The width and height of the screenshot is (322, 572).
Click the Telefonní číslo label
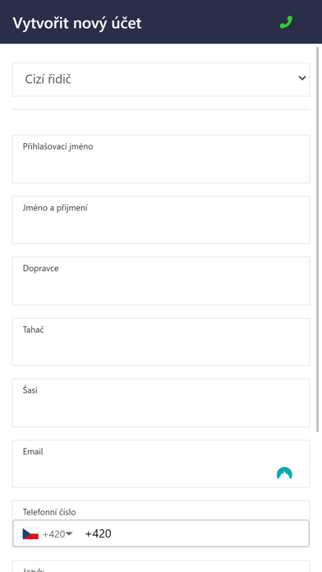(x=49, y=512)
